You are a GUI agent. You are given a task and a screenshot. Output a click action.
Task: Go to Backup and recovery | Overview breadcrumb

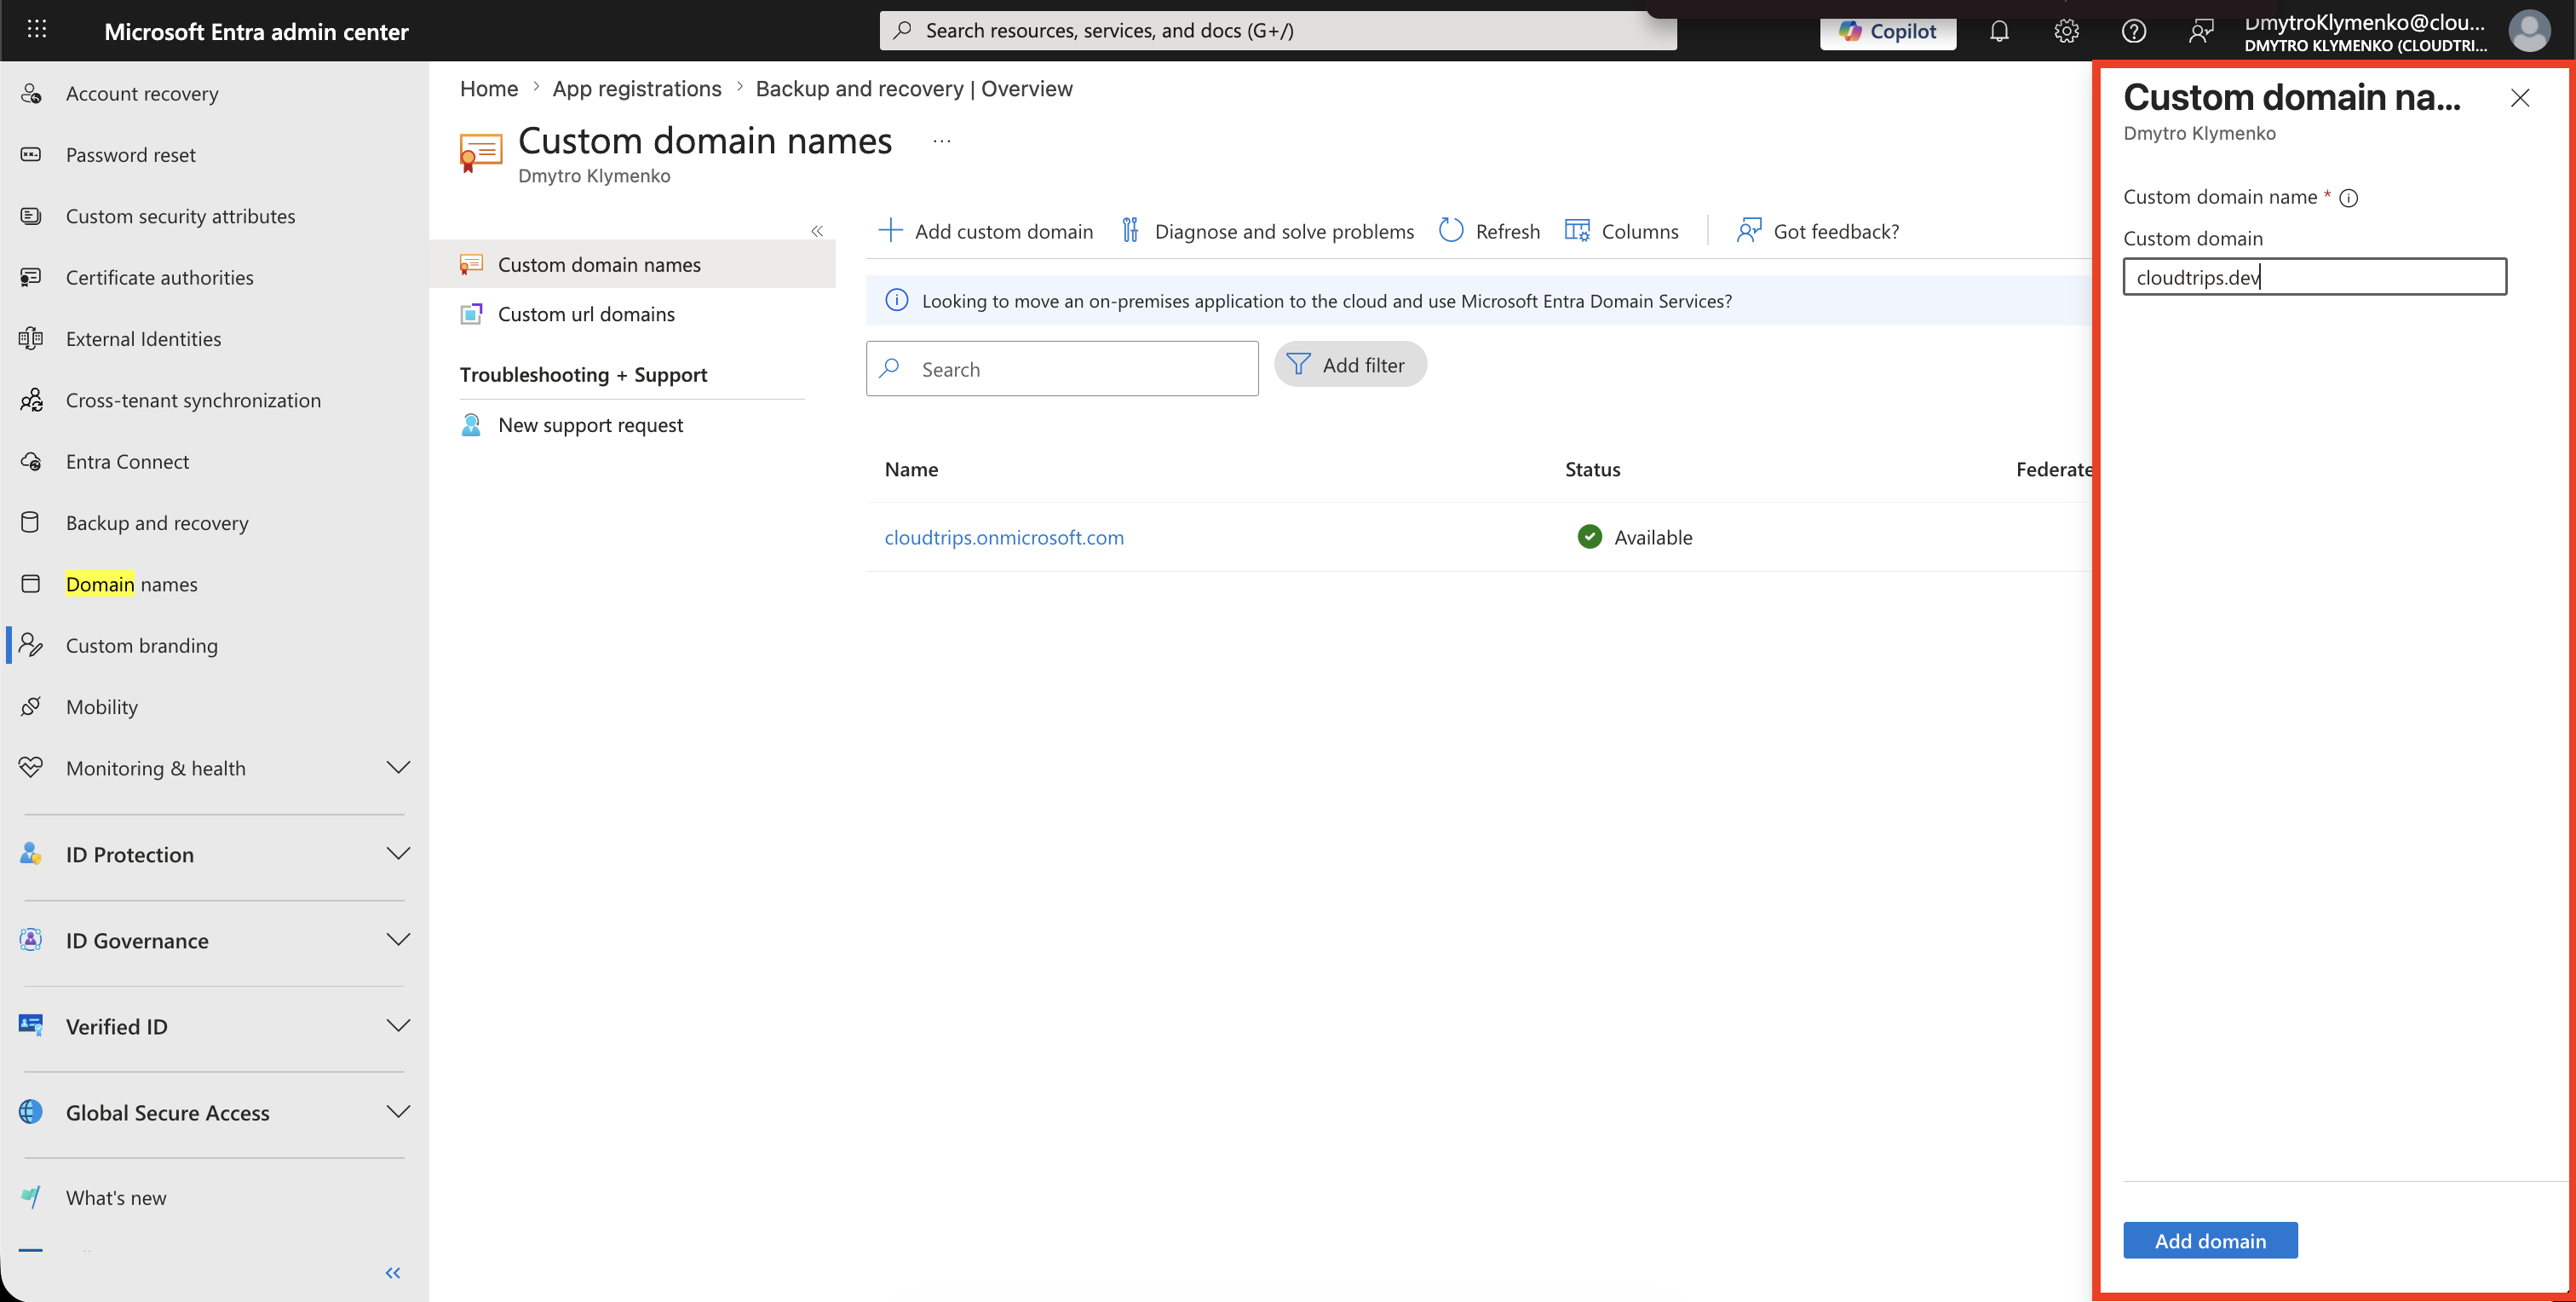point(914,88)
